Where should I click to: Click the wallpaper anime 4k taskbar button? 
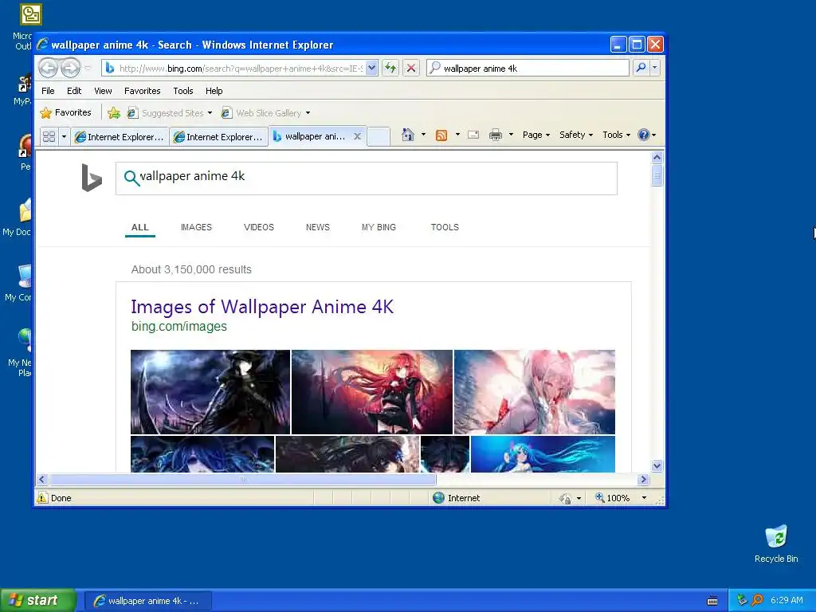click(x=147, y=601)
